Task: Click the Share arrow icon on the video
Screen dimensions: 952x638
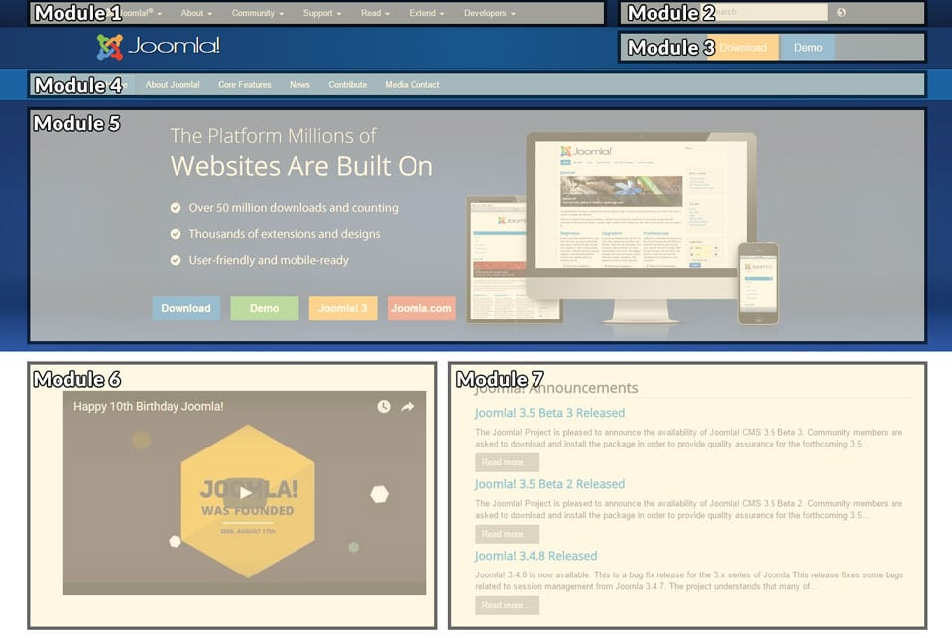Action: [408, 406]
